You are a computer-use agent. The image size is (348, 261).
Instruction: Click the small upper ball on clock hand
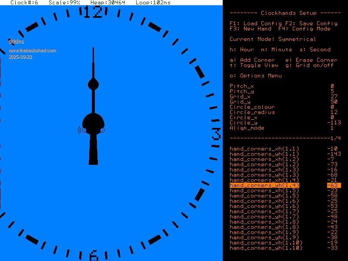click(x=93, y=84)
